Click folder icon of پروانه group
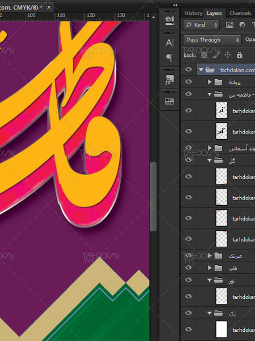Screen dimensions: 255x341 [218, 82]
